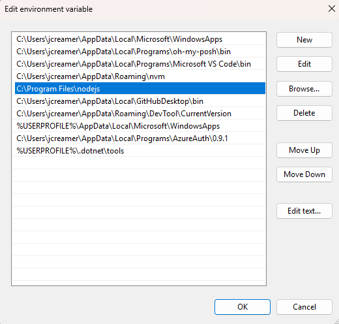This screenshot has height=324, width=339.
Task: Delete the selected path entry
Action: 304,113
